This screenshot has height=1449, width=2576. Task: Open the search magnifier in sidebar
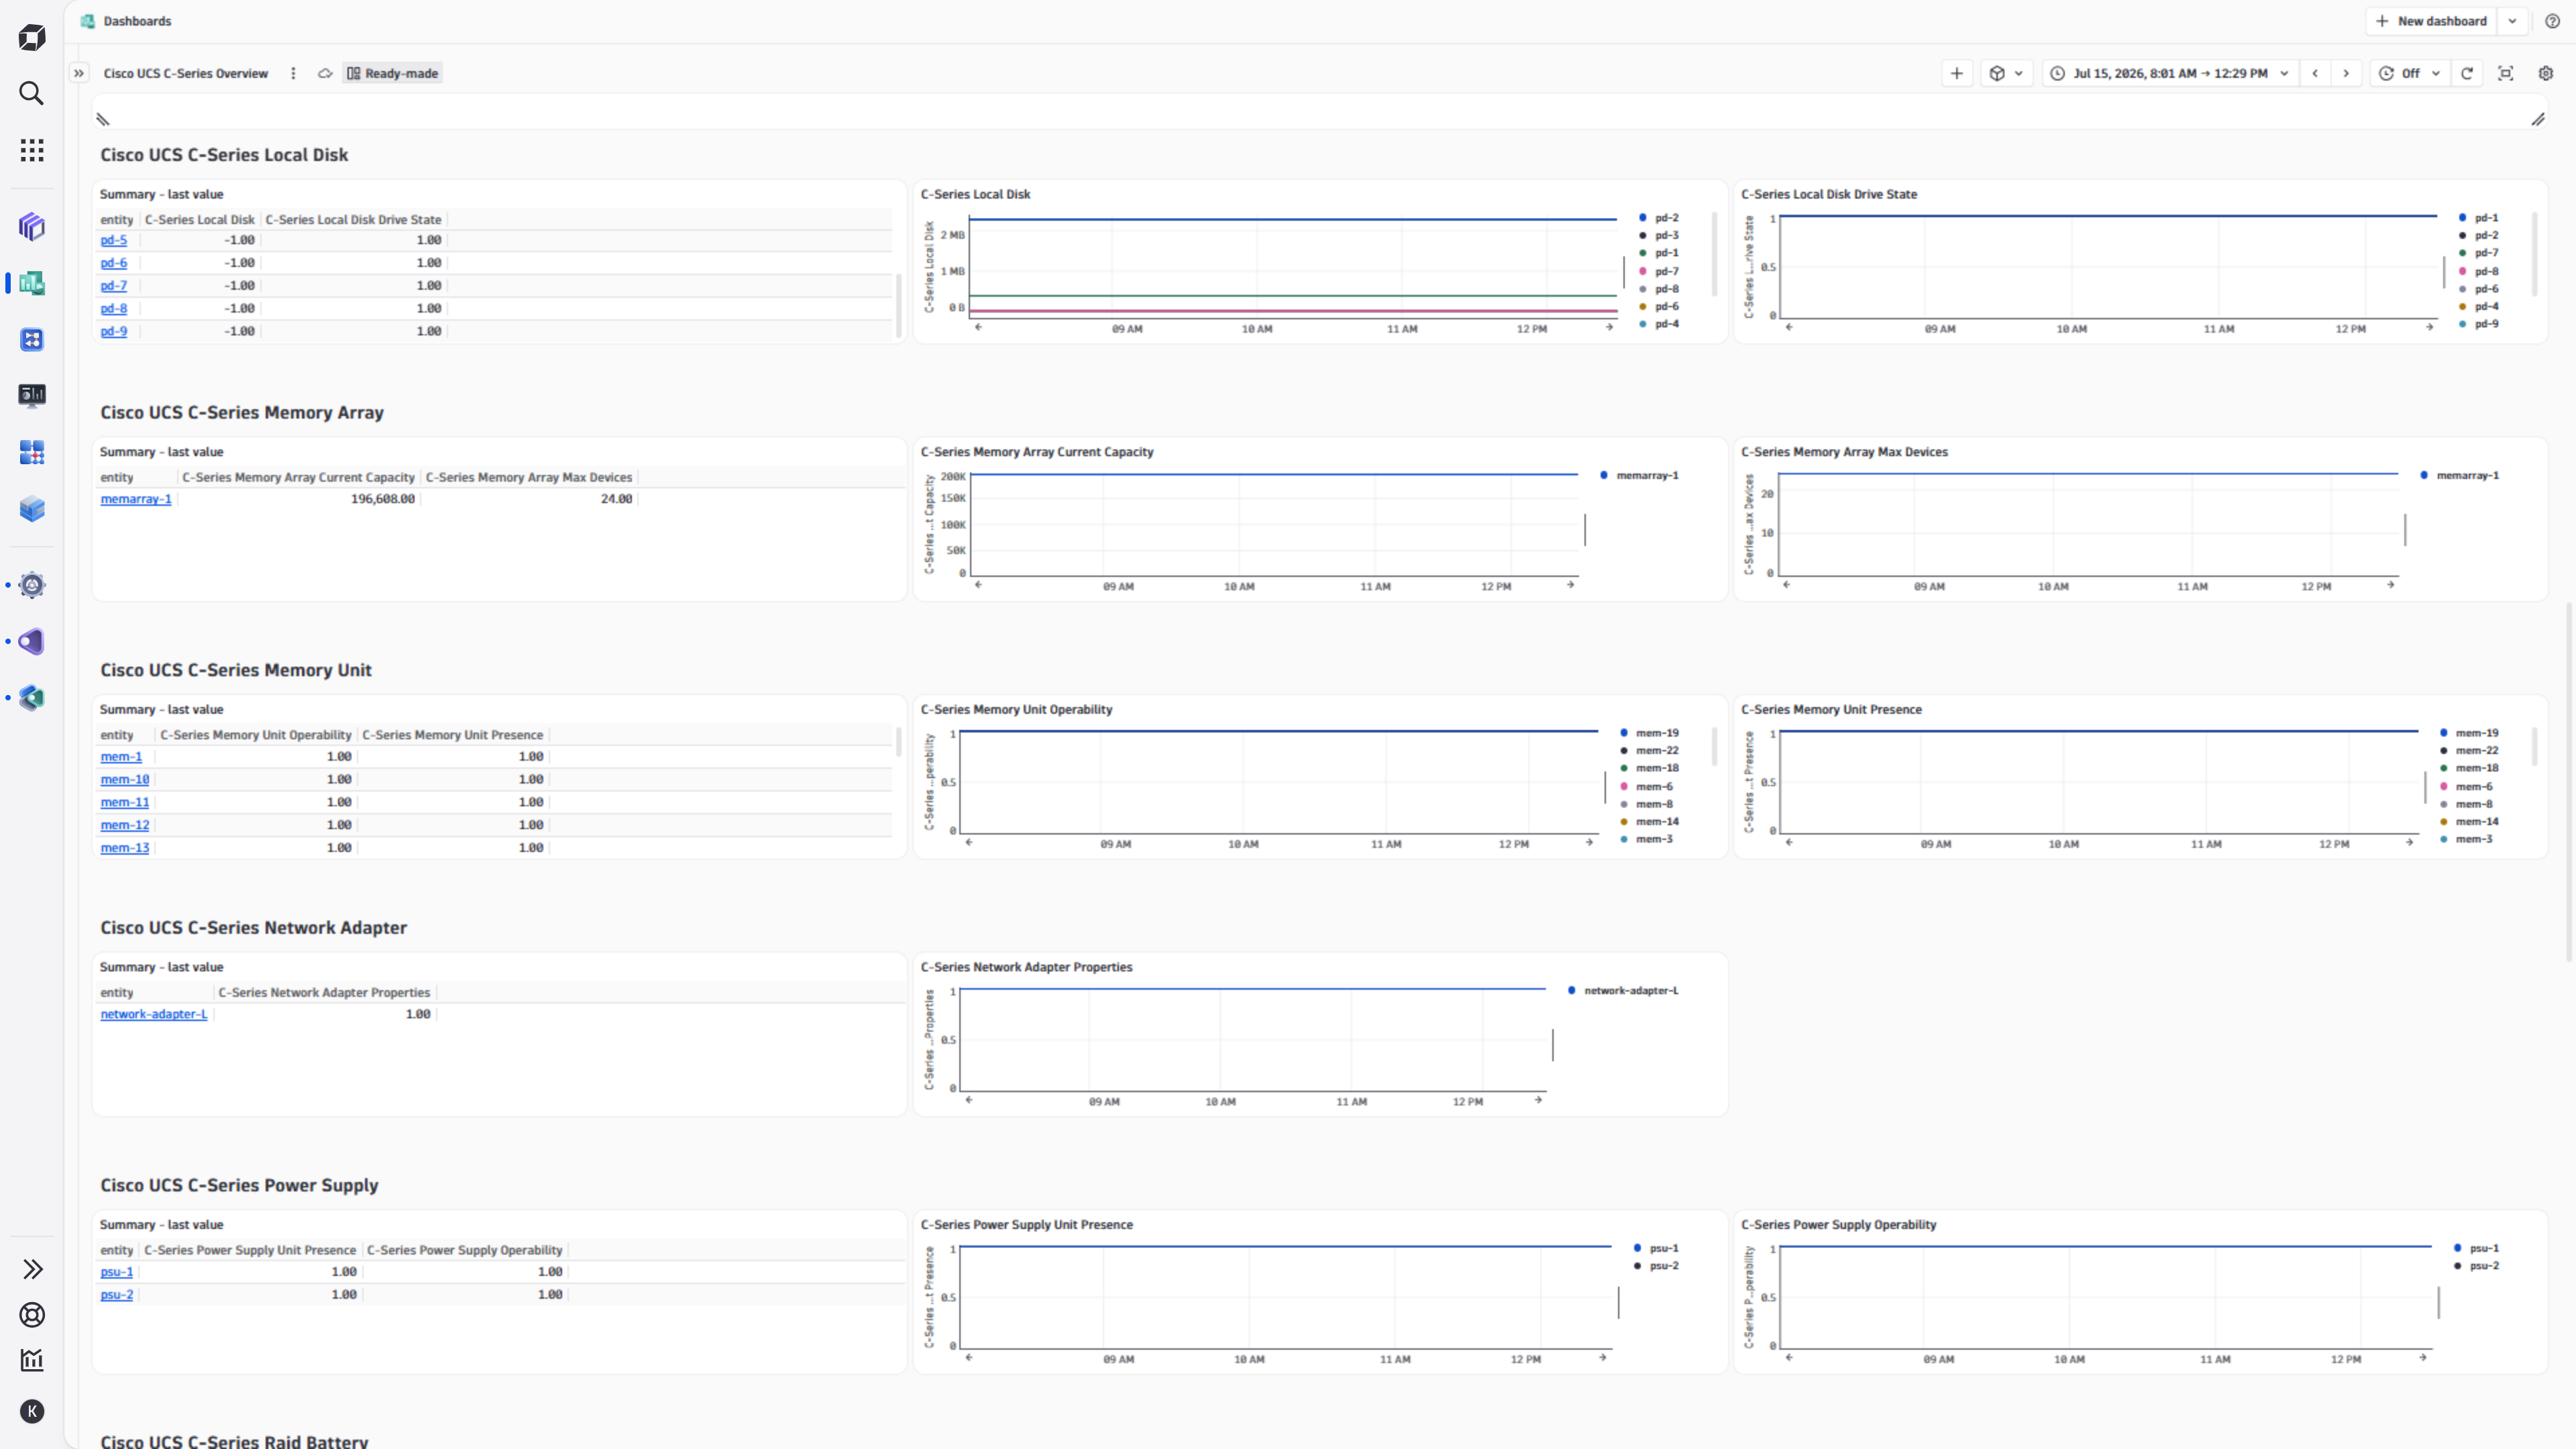pos(32,93)
